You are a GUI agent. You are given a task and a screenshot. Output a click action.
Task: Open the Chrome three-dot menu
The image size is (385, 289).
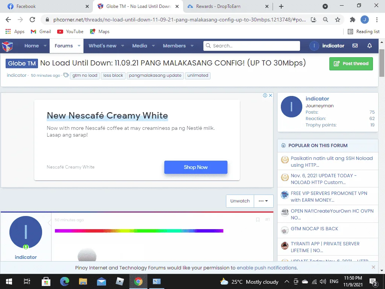pos(377,20)
